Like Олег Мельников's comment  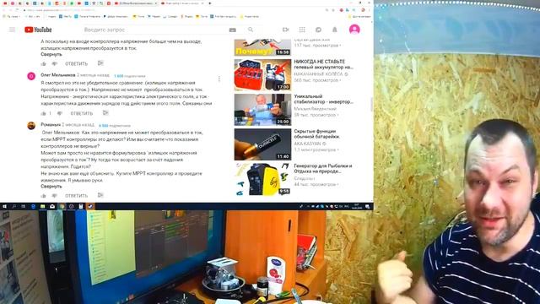click(x=43, y=113)
